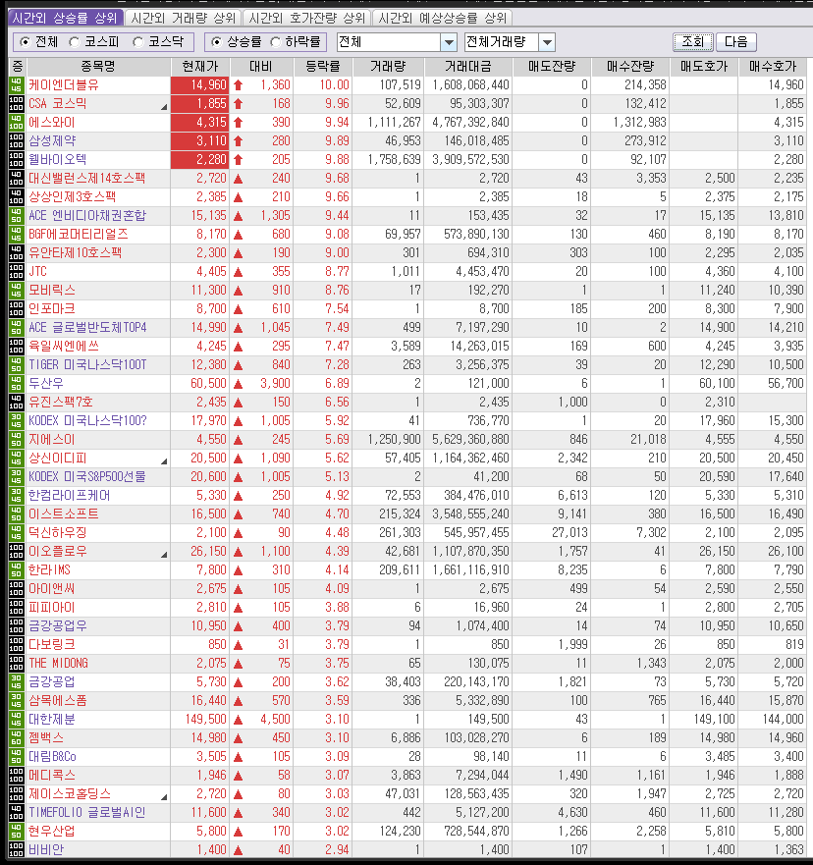The height and width of the screenshot is (865, 813).
Task: Switch to 시간외 상승률 상위 tab
Action: (65, 19)
